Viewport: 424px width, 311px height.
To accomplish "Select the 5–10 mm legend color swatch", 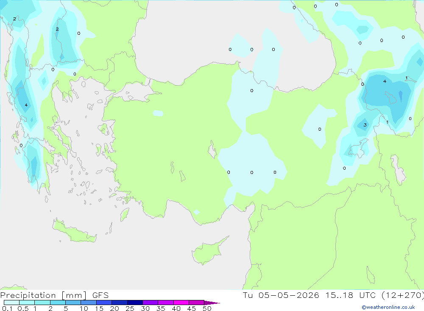I will click(x=73, y=303).
